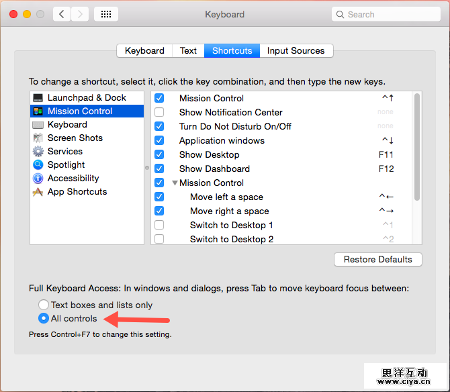Click the Launchpad & Dock category icon

38,98
